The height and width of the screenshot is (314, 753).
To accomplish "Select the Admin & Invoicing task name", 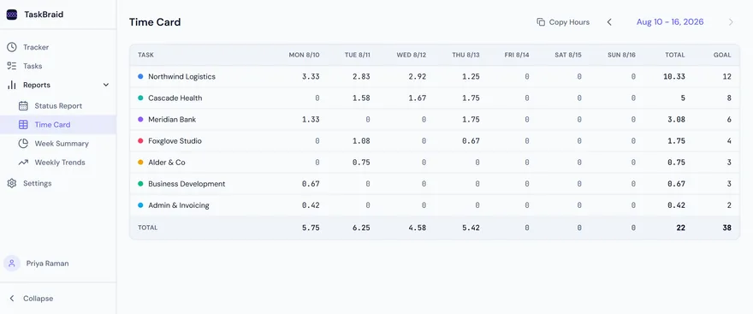I will click(179, 205).
